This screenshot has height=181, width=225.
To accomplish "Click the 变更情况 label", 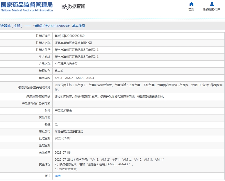I will click(45, 164).
